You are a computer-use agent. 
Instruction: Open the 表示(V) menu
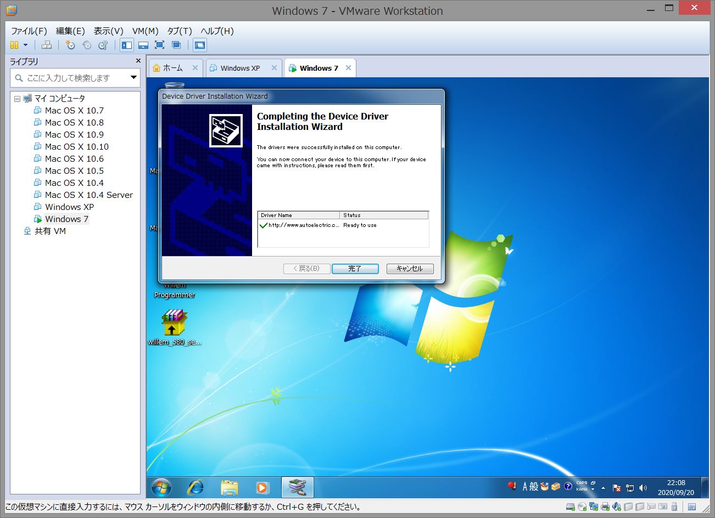(108, 31)
